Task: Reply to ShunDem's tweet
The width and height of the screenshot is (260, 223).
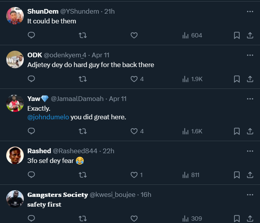Action: coord(32,35)
